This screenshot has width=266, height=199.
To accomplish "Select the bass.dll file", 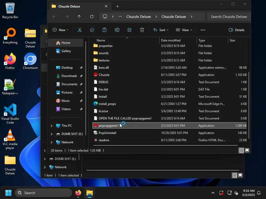I will (169, 68).
